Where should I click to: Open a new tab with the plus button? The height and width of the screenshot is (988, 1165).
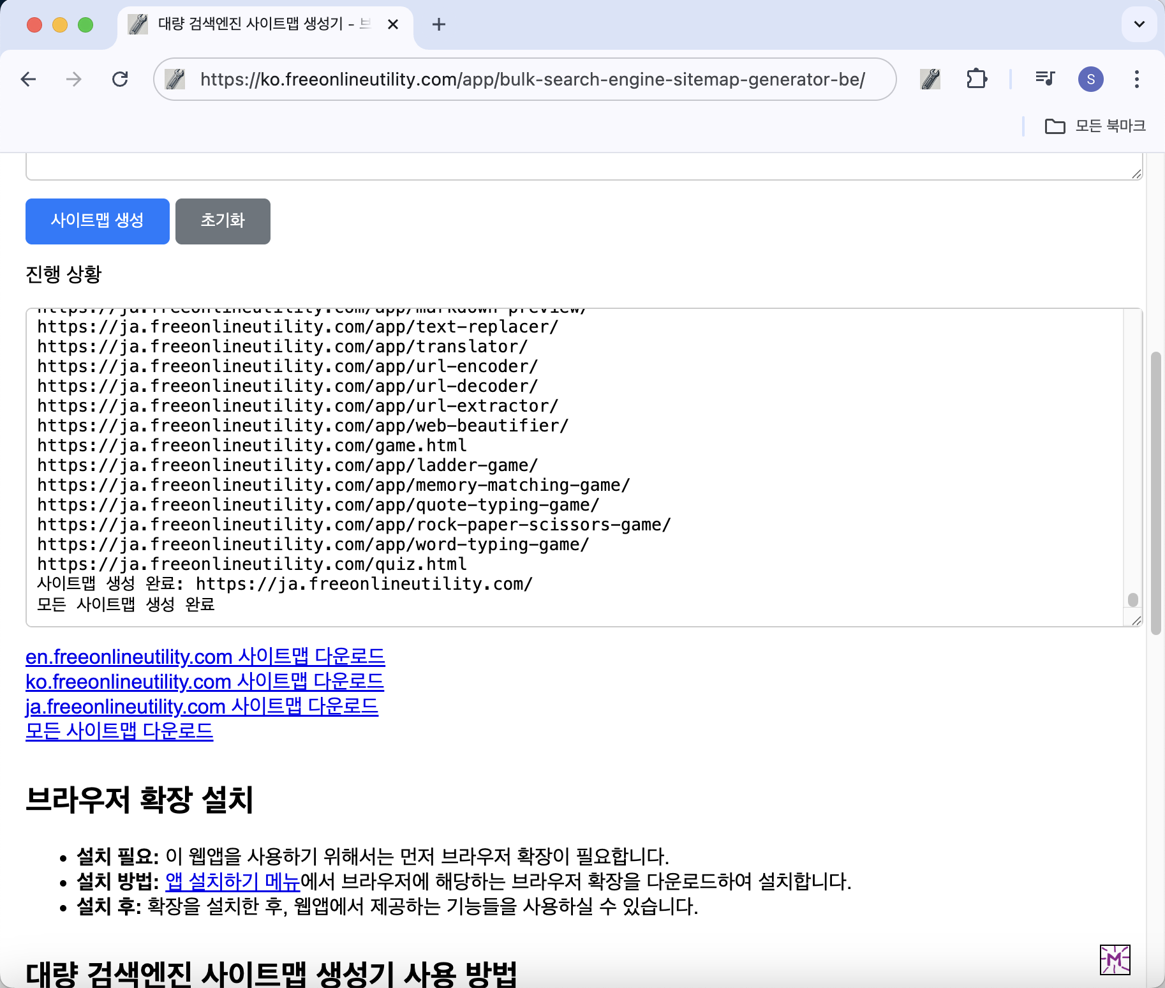coord(438,24)
